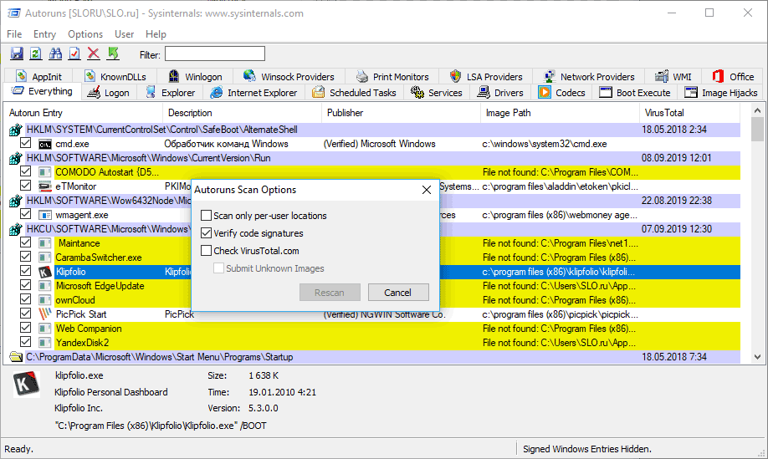Switch to the Drivers tab

tap(500, 93)
